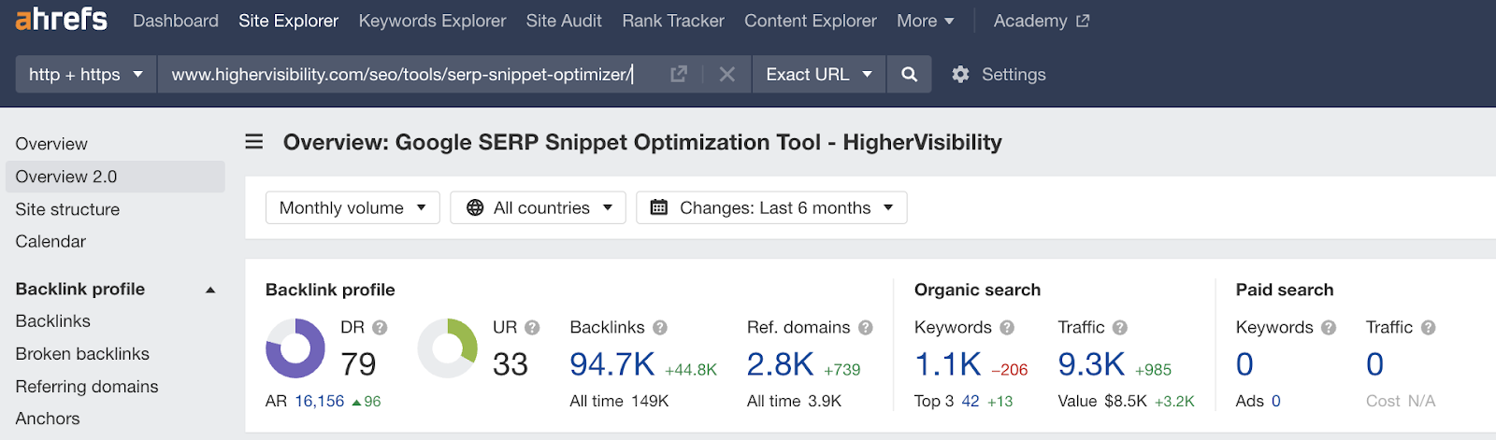Viewport: 1496px width, 440px height.
Task: Expand the More menu
Action: coord(925,21)
